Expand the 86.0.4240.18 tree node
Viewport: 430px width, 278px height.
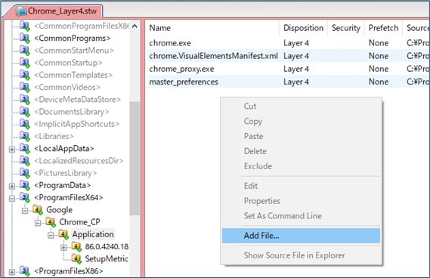coord(63,247)
